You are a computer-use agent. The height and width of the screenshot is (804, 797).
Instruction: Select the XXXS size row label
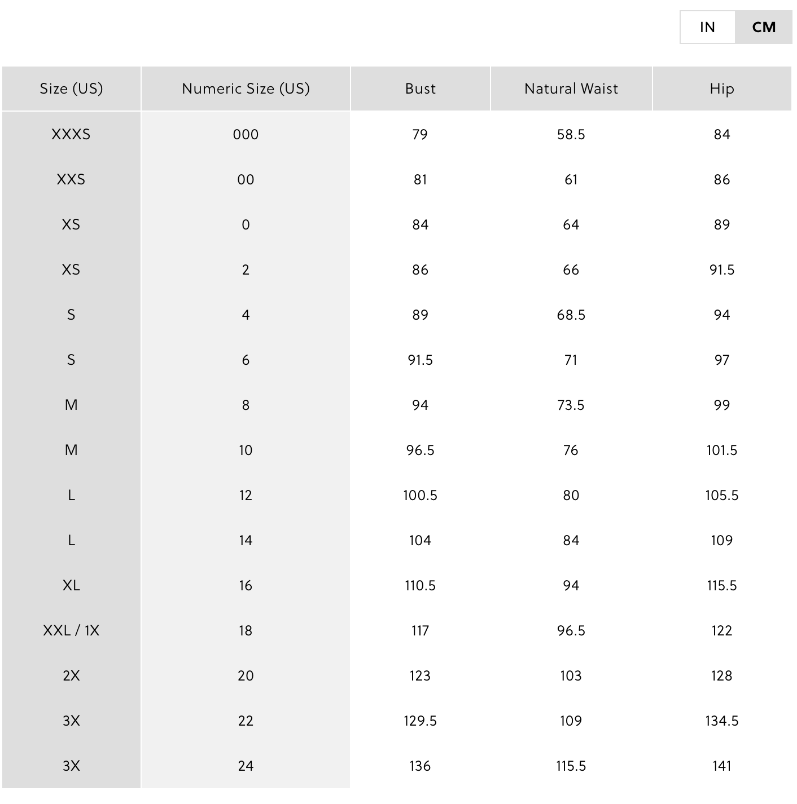pos(71,134)
